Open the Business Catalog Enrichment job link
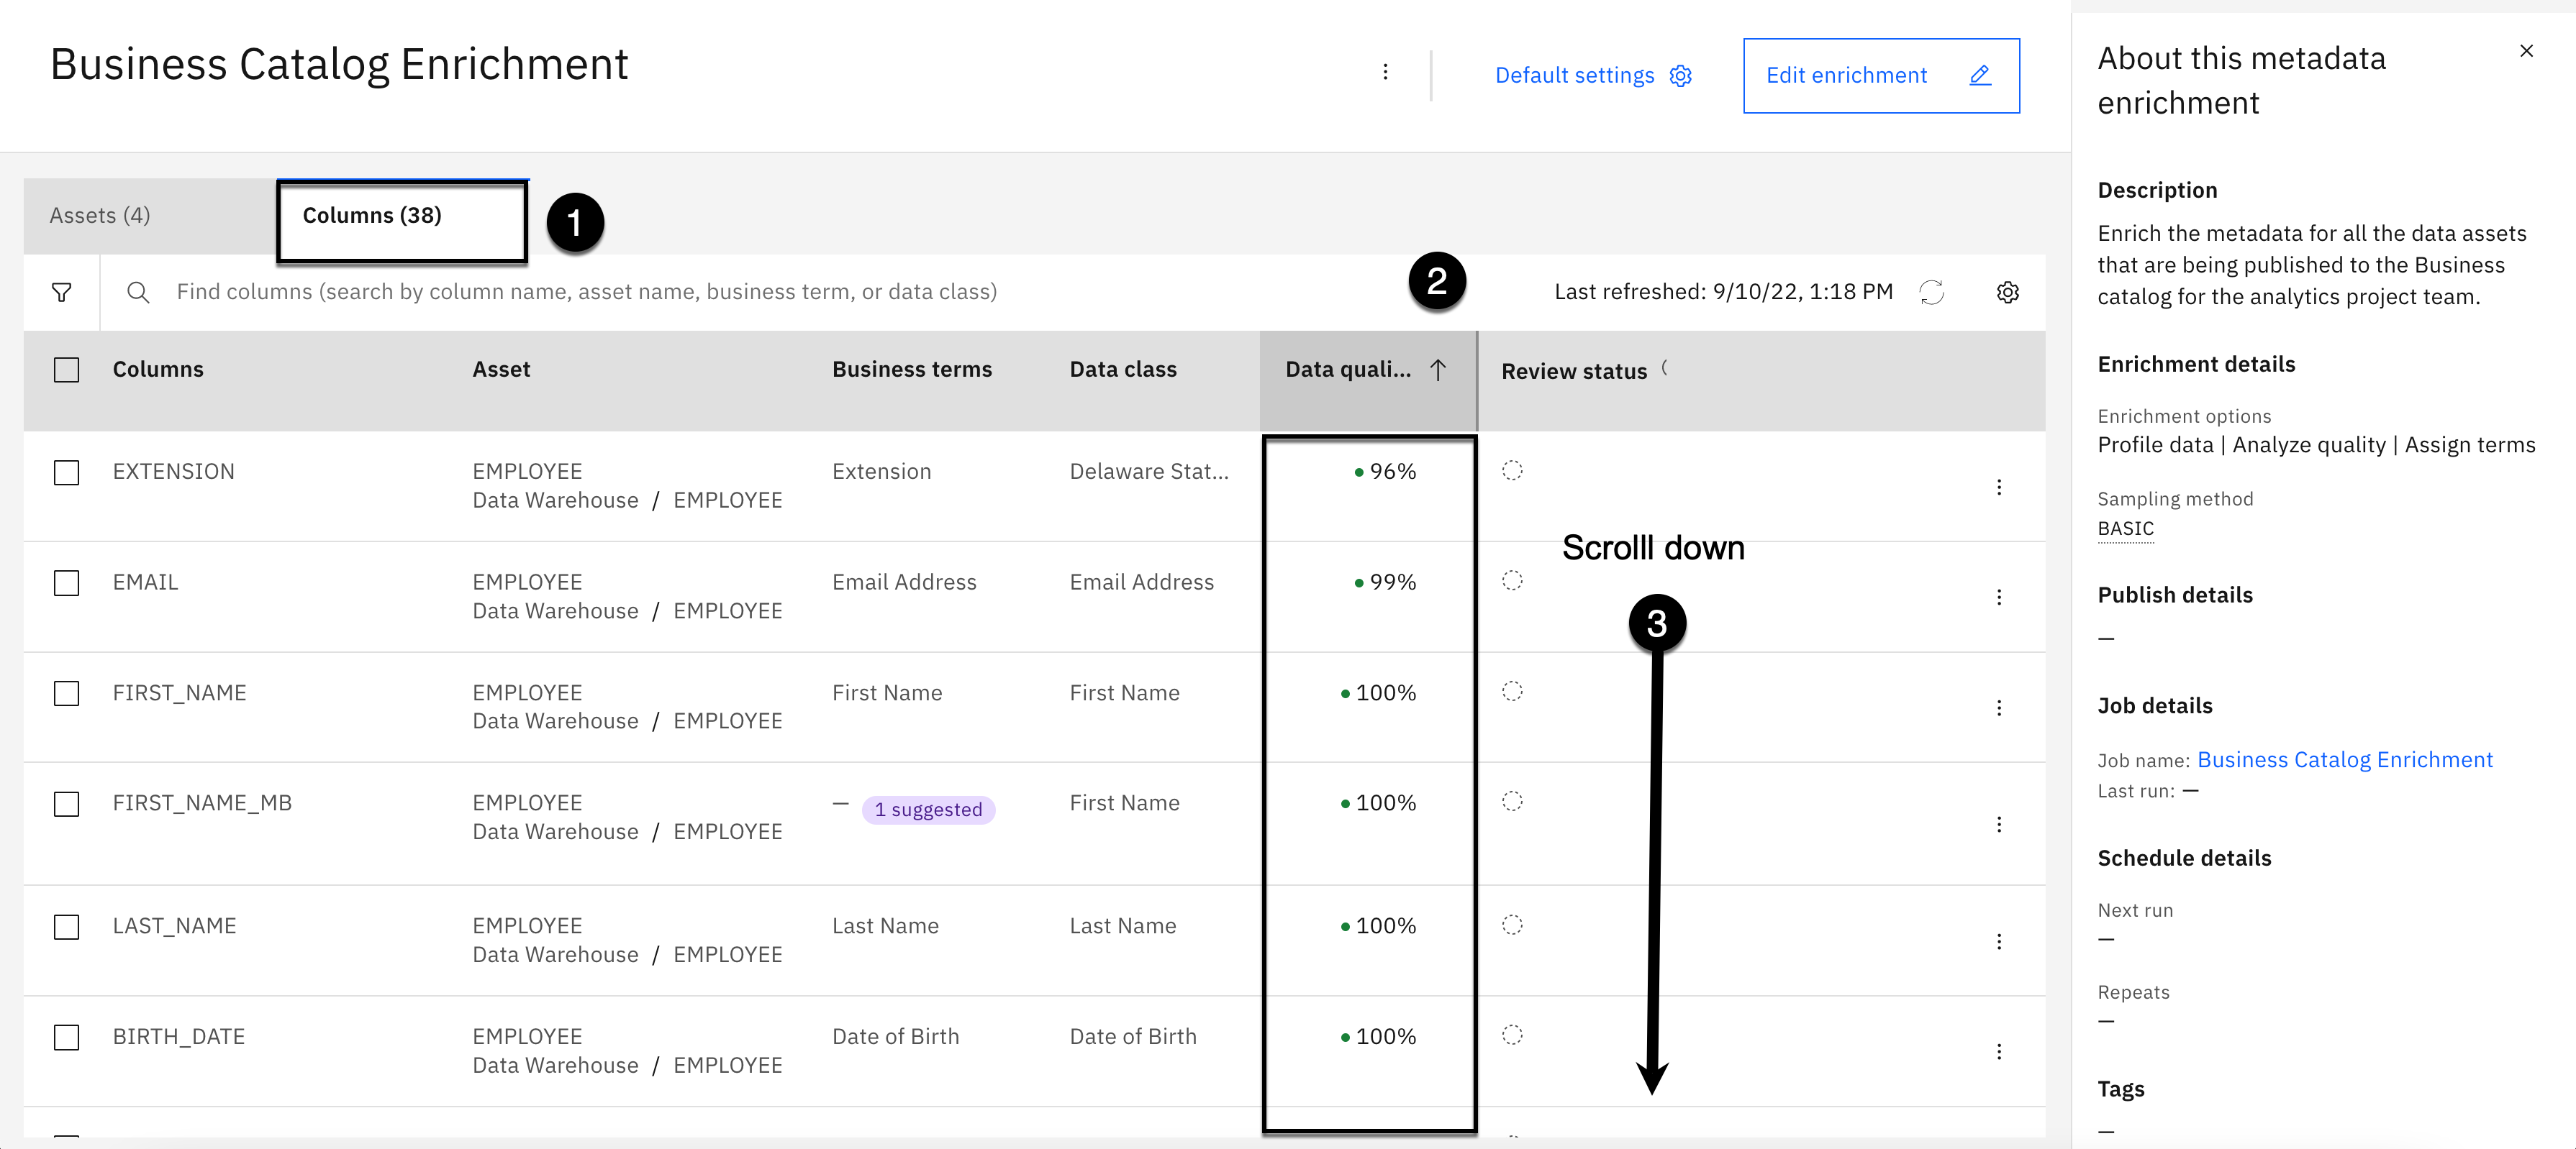Image resolution: width=2576 pixels, height=1149 pixels. point(2344,760)
